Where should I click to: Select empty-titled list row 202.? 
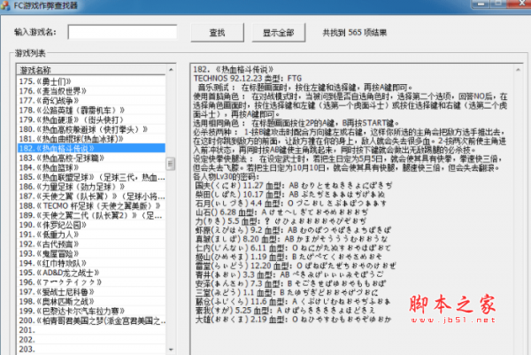[x=91, y=340]
